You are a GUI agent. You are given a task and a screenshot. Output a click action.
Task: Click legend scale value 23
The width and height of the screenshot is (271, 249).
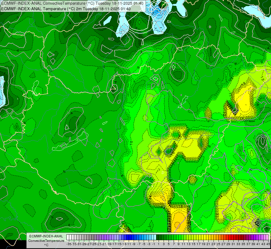coord(213,244)
